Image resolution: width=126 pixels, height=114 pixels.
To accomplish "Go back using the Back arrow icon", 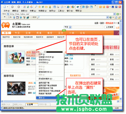I will [x=12, y=7].
